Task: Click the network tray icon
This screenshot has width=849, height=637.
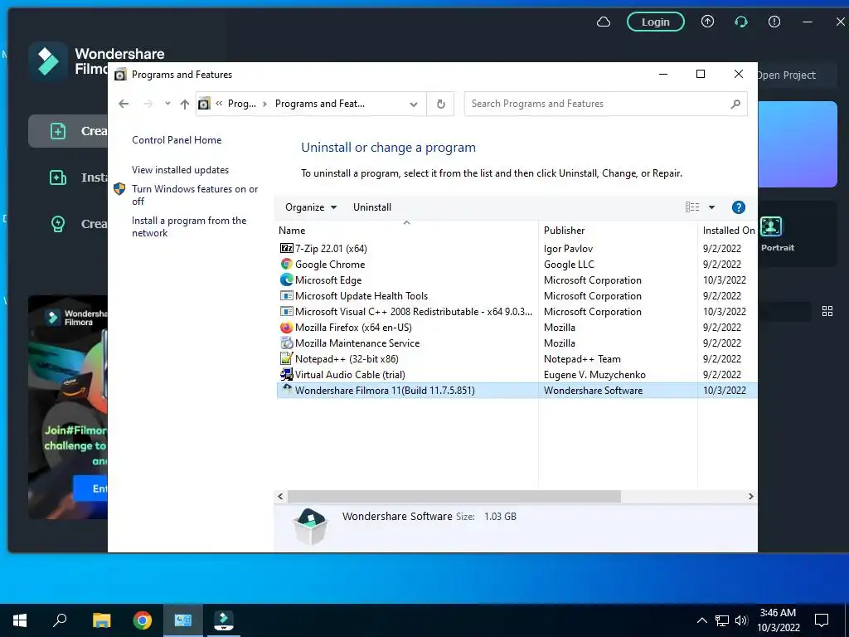Action: click(722, 620)
